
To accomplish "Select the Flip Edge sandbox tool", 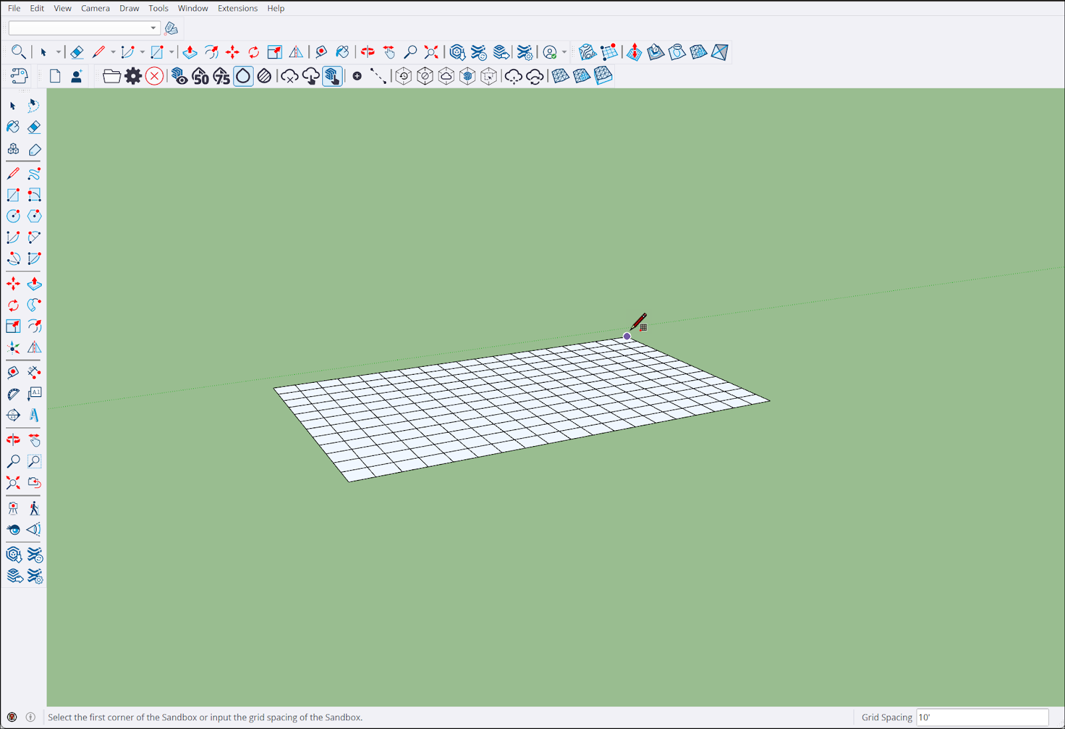I will coord(719,51).
